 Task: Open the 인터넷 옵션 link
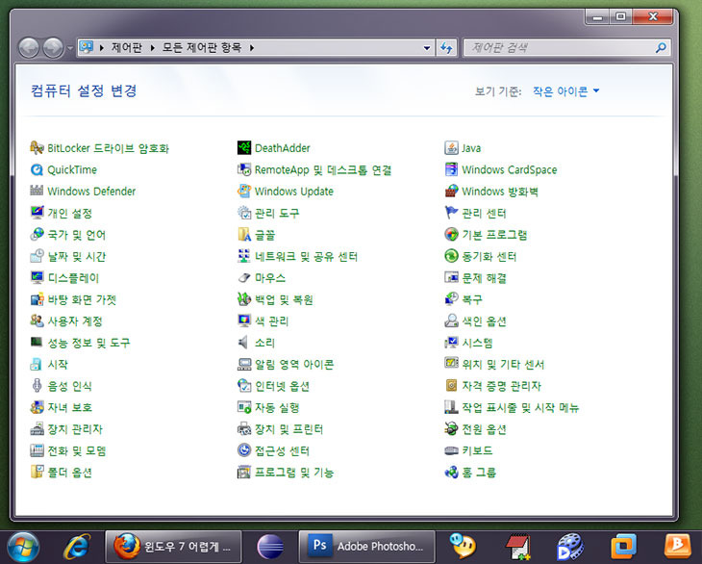coord(282,386)
